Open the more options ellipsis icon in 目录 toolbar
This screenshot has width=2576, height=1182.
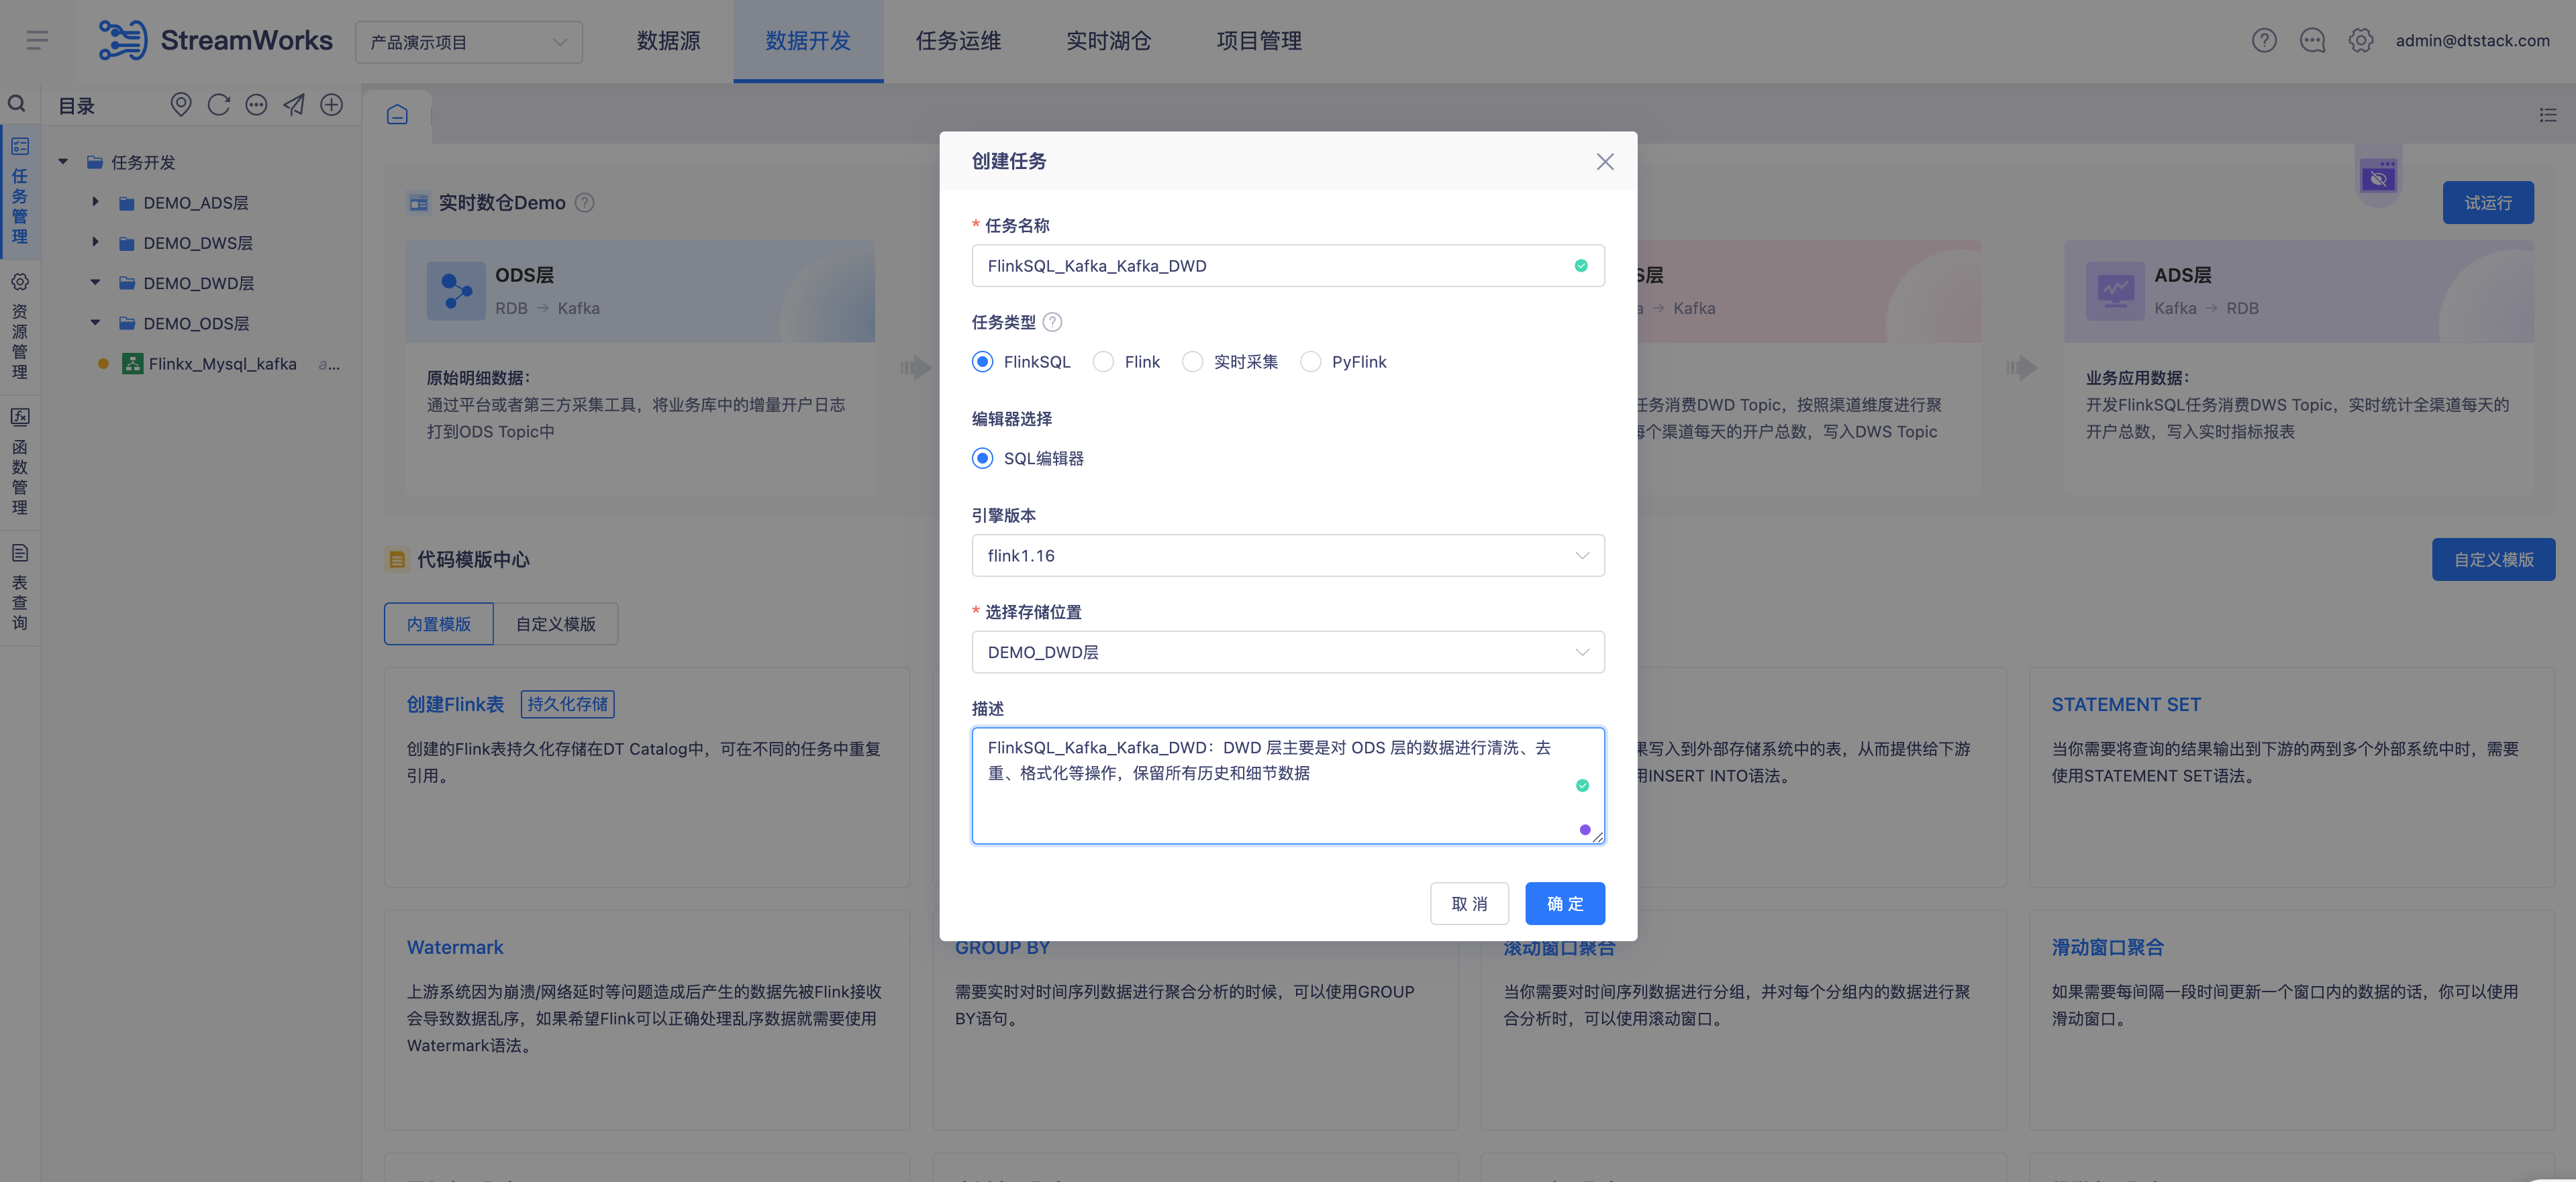[256, 104]
